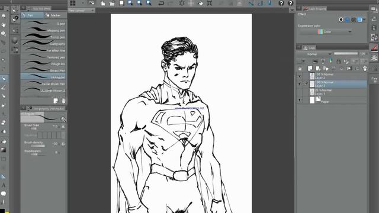
Task: Select the Hand move tool in left toolbar
Action: 4,25
